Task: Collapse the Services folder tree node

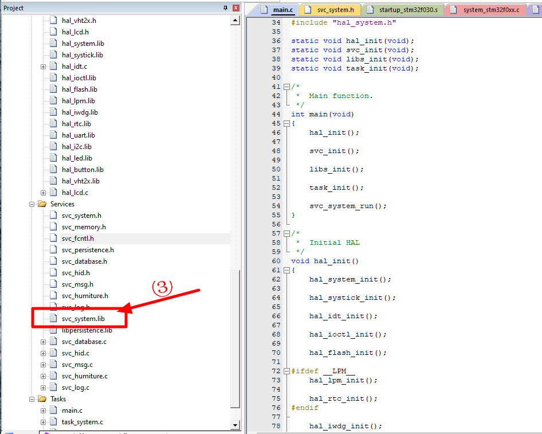Action: coord(32,204)
